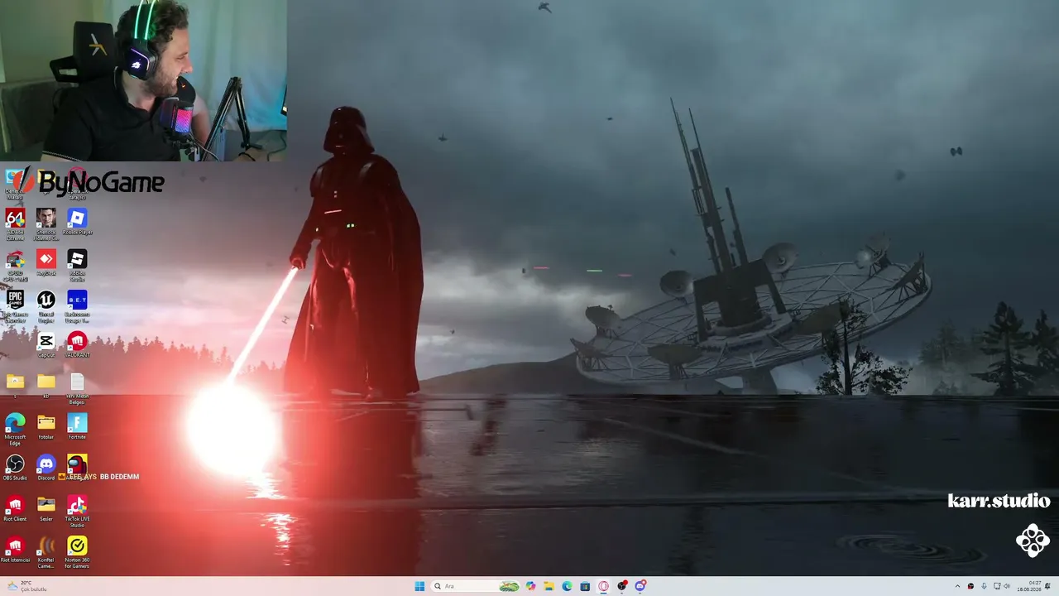Open the volume control in system tray
The height and width of the screenshot is (596, 1059).
pos(1007,586)
